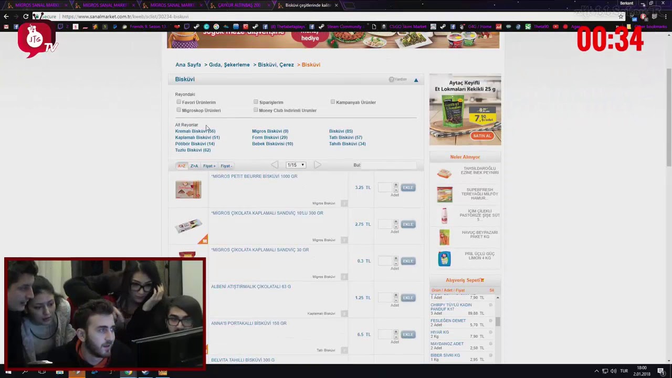Add Çikolata Kaplamalı Sandviç 30 GR with EKLE
The image size is (672, 378).
tap(408, 261)
